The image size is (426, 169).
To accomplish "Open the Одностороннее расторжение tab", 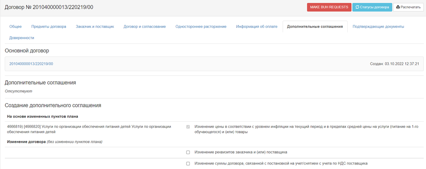I will tap(201, 27).
